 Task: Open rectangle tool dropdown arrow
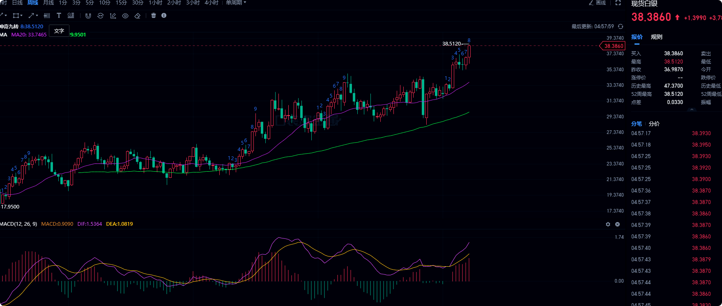(x=21, y=16)
